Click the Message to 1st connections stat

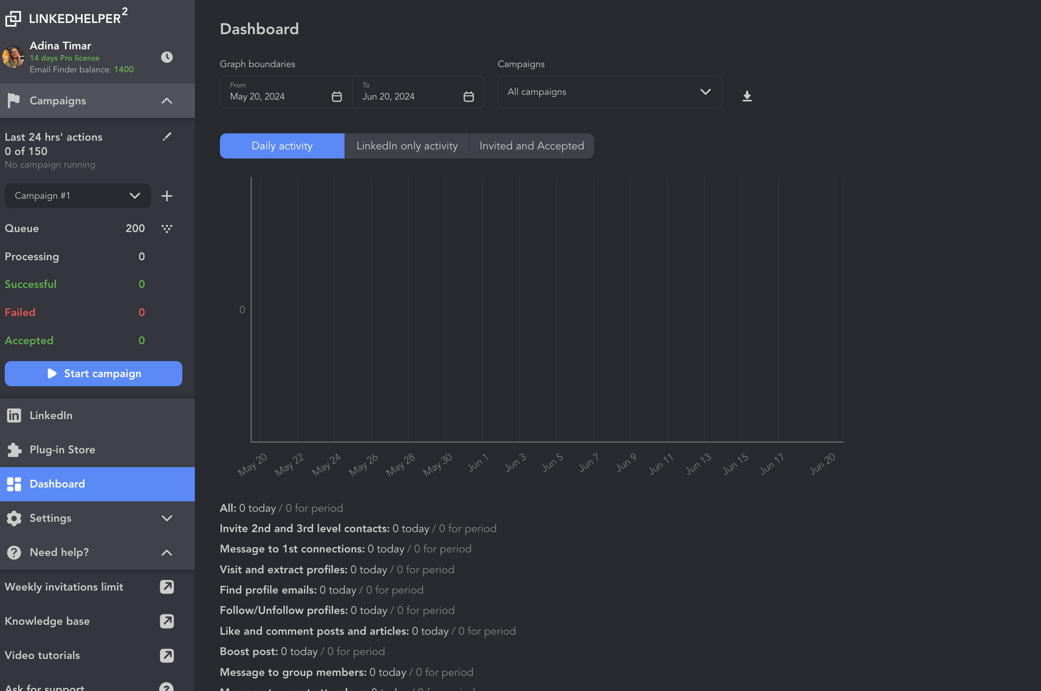coord(346,549)
